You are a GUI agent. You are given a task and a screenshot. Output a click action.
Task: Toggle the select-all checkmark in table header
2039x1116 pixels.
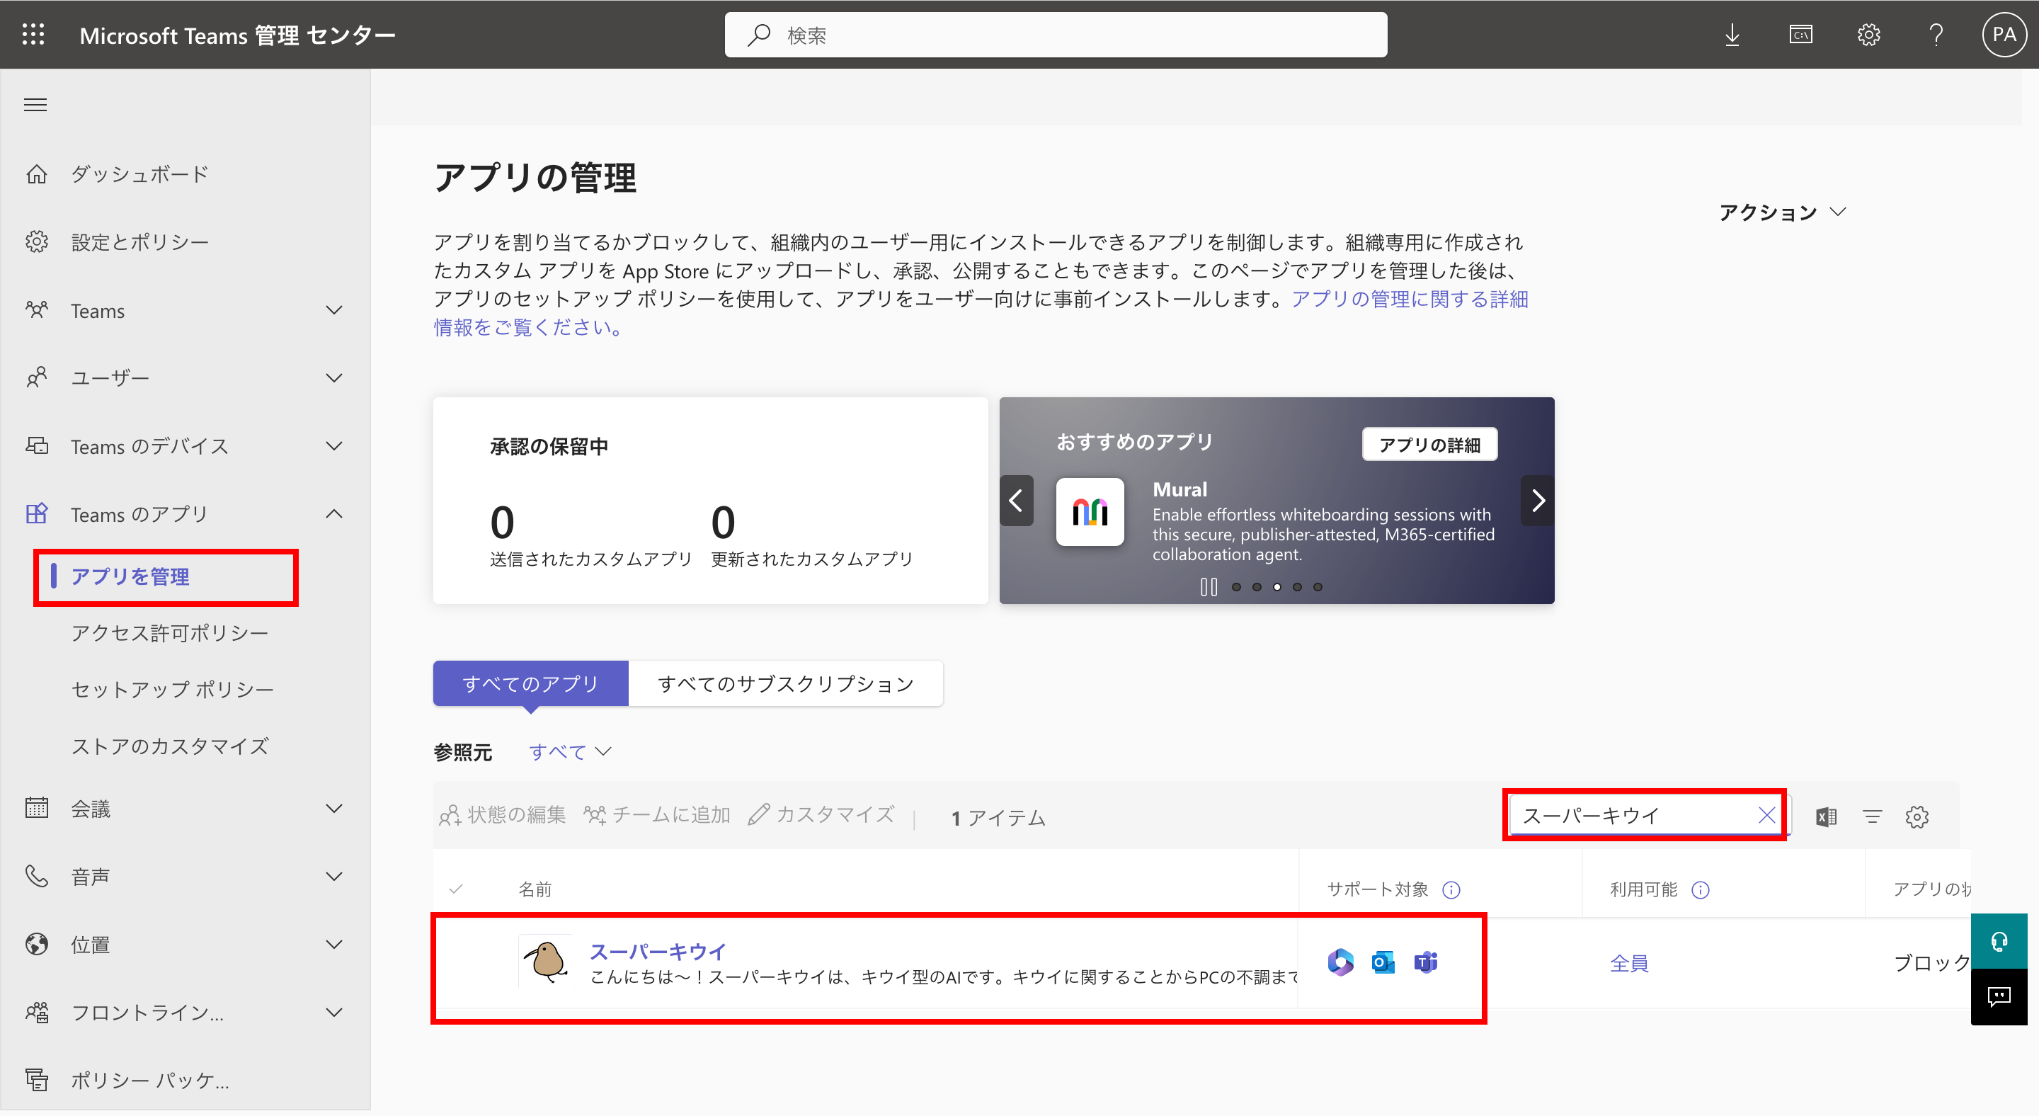[456, 889]
